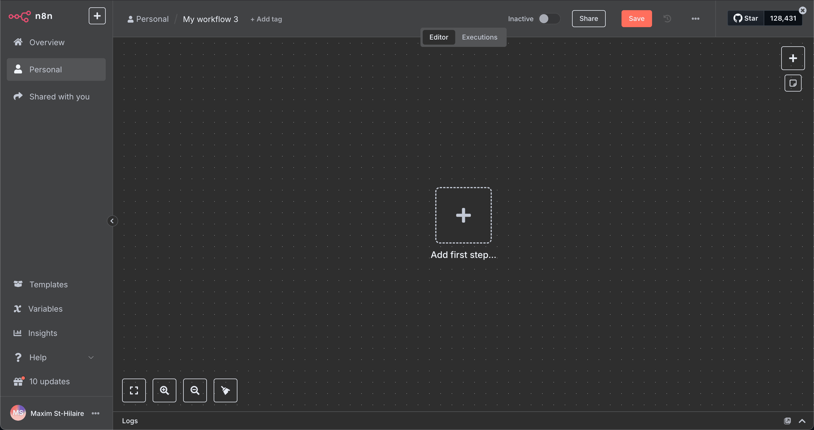This screenshot has height=430, width=814.
Task: Open user menu next to Maxim St-Hilaire
Action: click(96, 413)
